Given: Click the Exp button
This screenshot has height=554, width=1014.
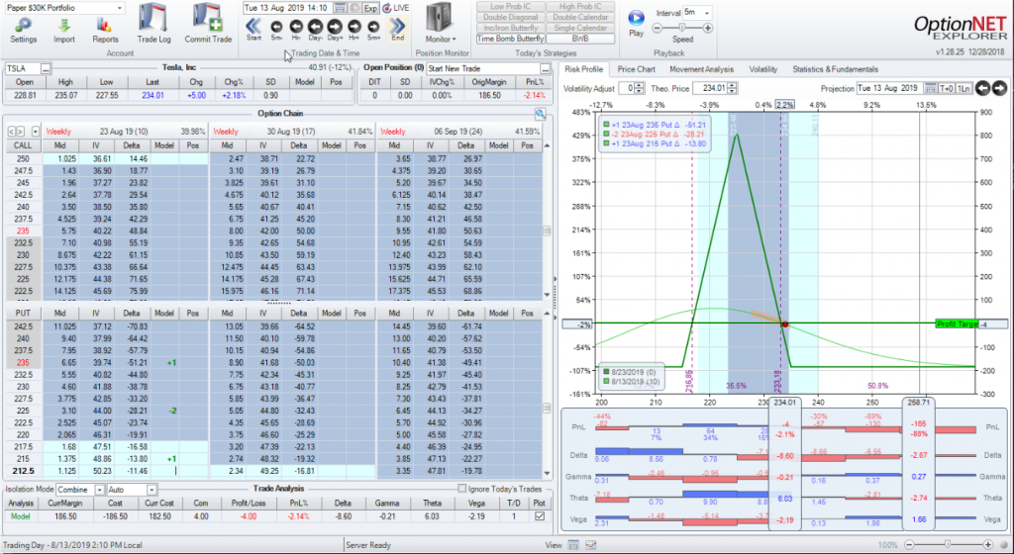Looking at the screenshot, I should pyautogui.click(x=370, y=8).
